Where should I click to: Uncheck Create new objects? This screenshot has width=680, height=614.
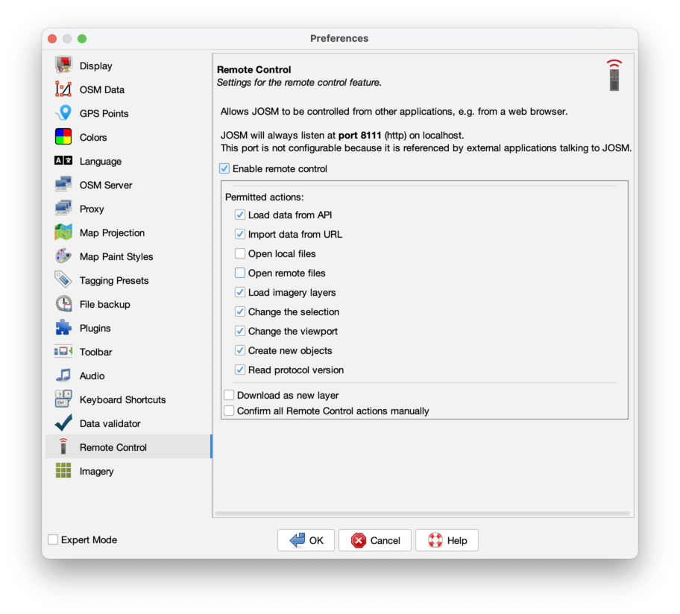click(240, 350)
